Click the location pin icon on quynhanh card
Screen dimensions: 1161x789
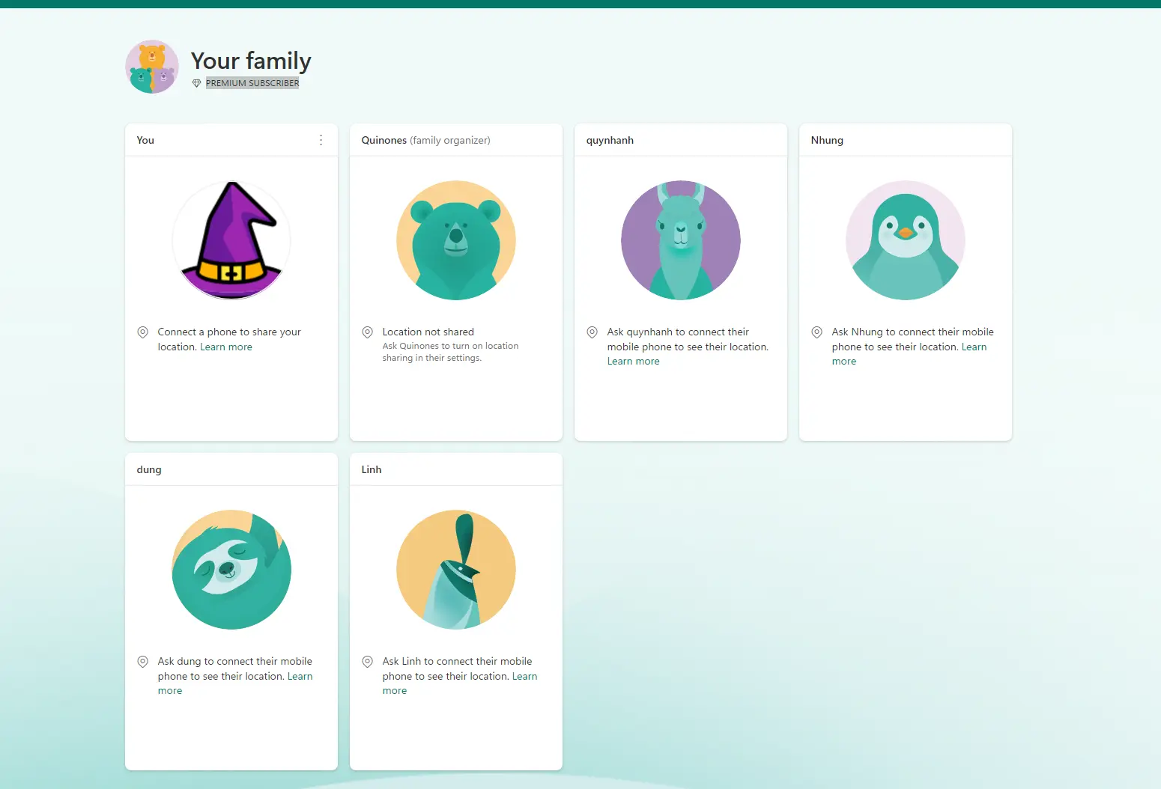pos(592,332)
